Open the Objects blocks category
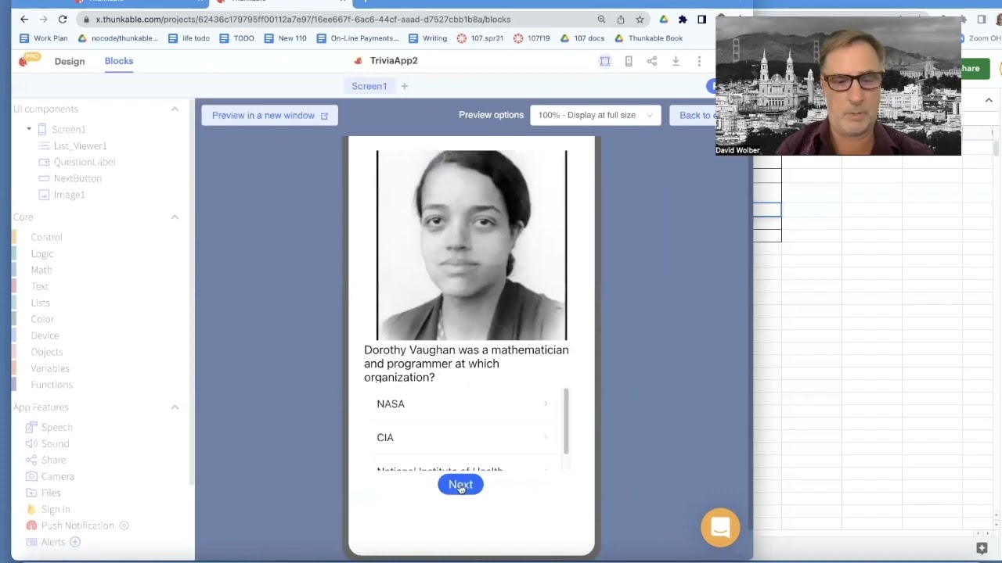1002x563 pixels. pyautogui.click(x=47, y=352)
